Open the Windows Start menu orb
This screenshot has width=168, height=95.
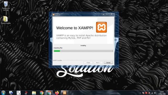click(x=3, y=93)
